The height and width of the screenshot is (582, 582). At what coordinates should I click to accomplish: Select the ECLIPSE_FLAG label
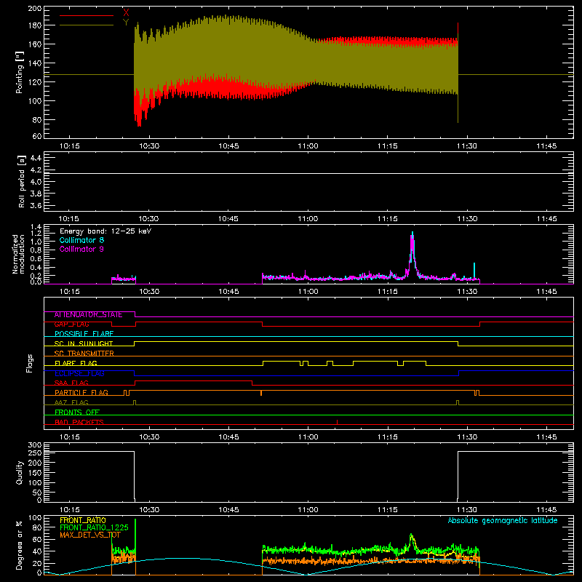click(79, 373)
